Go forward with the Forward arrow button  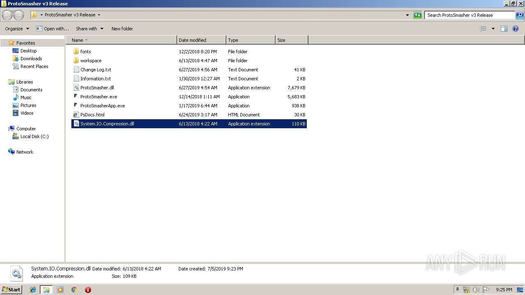[19, 15]
